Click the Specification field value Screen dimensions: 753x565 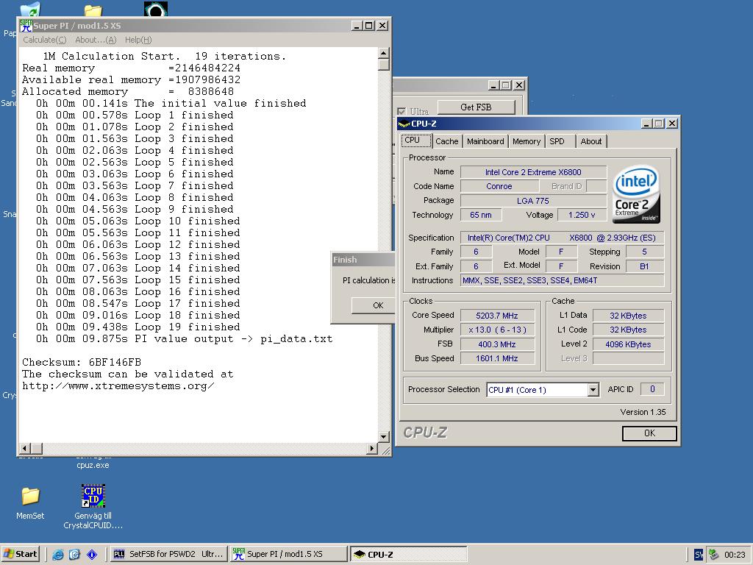[563, 238]
